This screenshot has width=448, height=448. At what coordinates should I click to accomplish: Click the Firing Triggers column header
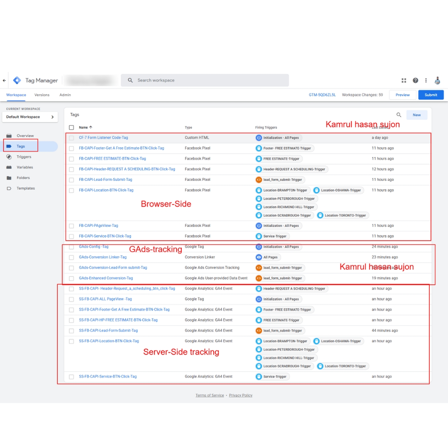point(266,127)
